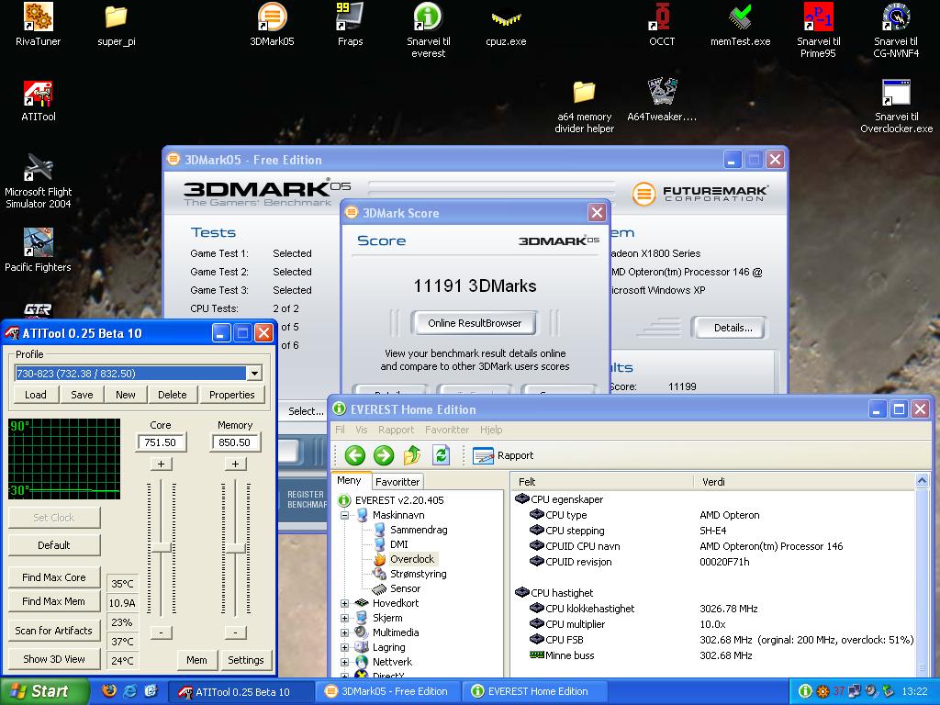
Task: Click Load in ATITool
Action: point(35,395)
